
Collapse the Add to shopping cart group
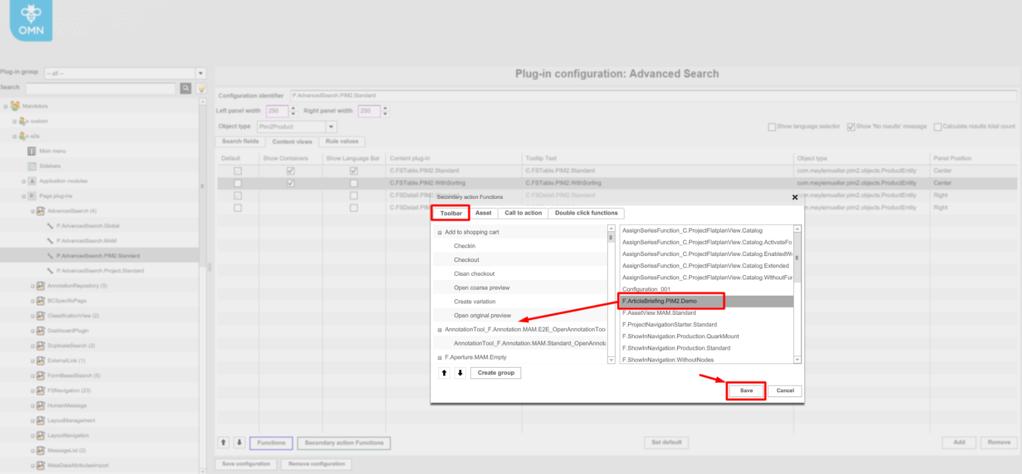[x=440, y=232]
